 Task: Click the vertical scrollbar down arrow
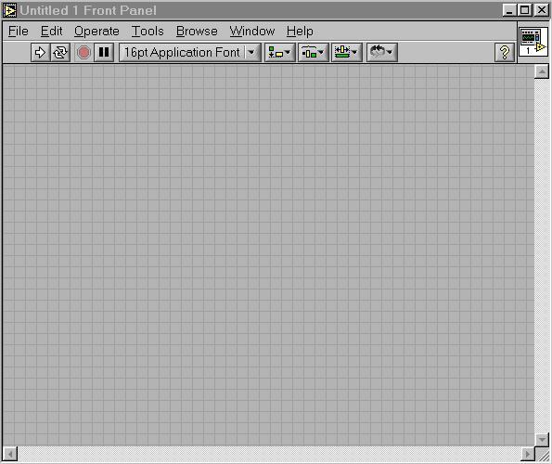tap(542, 439)
